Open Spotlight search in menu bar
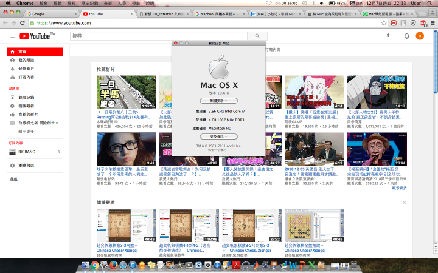 coord(429,3)
